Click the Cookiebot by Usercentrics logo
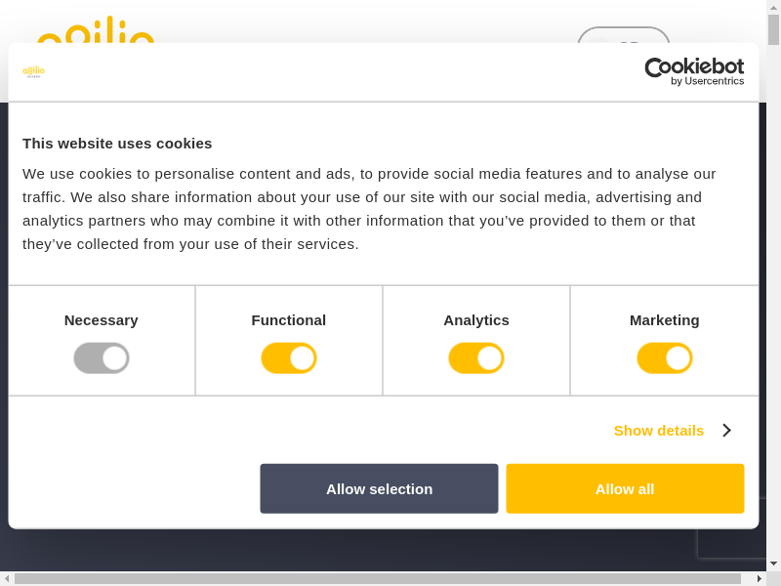This screenshot has height=586, width=781. [x=694, y=71]
